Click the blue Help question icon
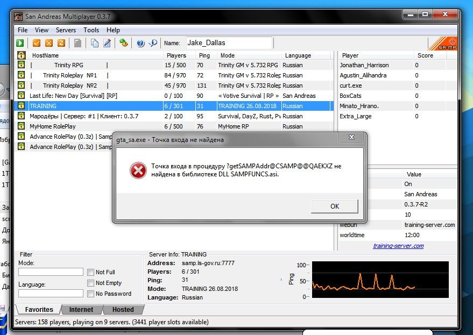The width and height of the screenshot is (473, 335). click(x=140, y=43)
